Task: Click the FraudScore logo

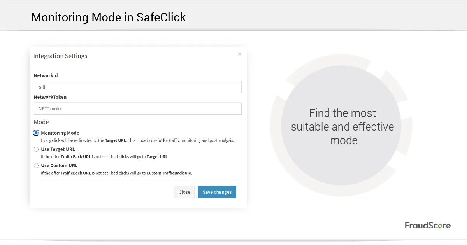Action: [x=427, y=226]
